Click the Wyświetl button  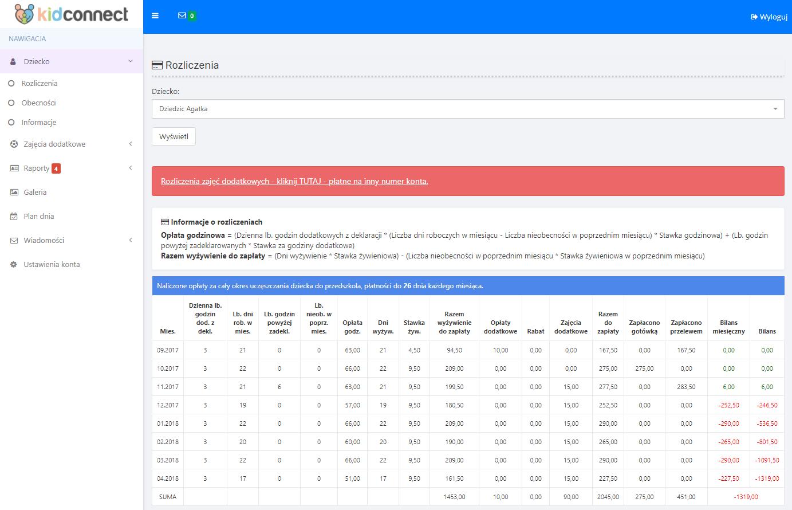point(174,136)
